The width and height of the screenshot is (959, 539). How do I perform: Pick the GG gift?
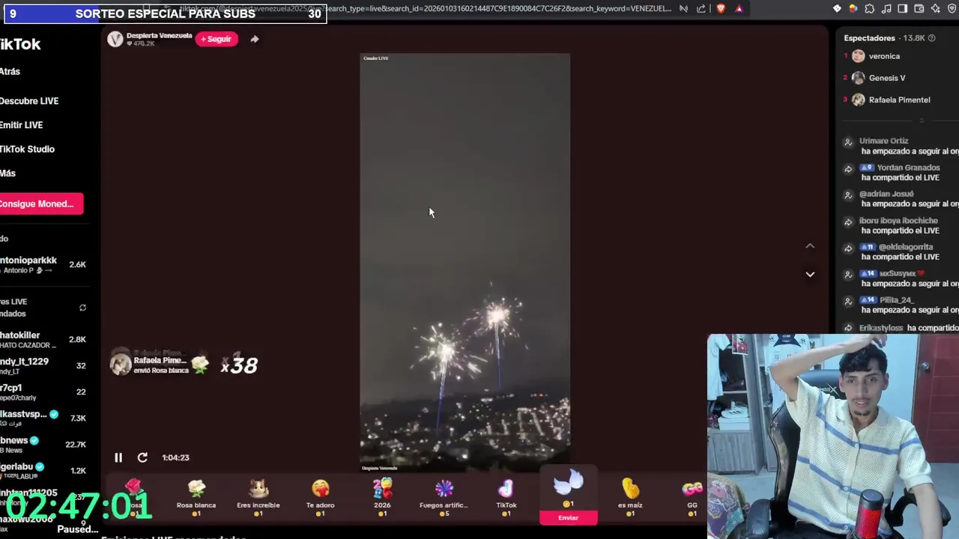(x=692, y=498)
